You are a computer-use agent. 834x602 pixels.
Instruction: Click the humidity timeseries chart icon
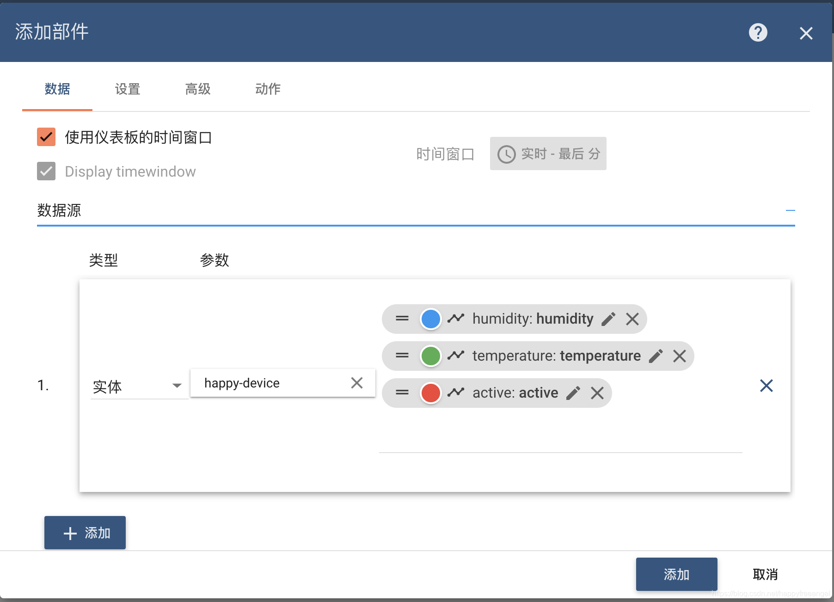pyautogui.click(x=456, y=318)
